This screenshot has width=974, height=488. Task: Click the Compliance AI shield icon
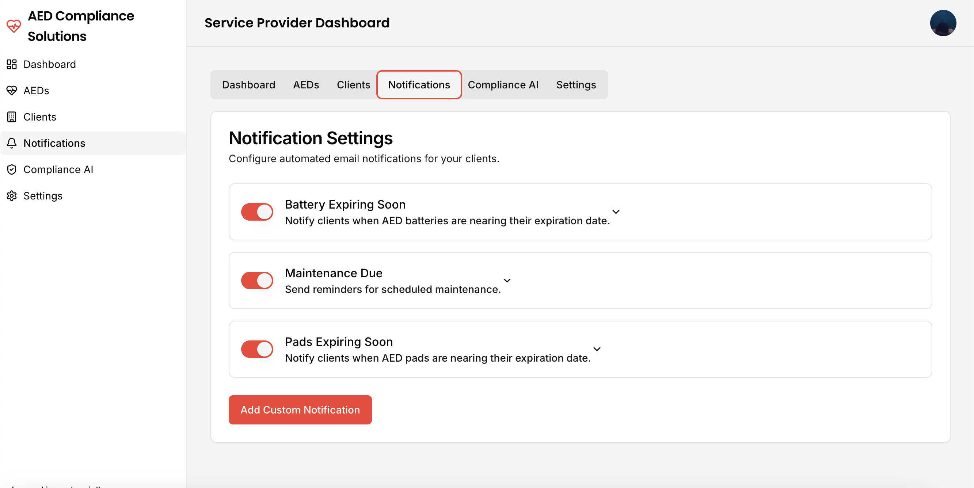pyautogui.click(x=12, y=169)
